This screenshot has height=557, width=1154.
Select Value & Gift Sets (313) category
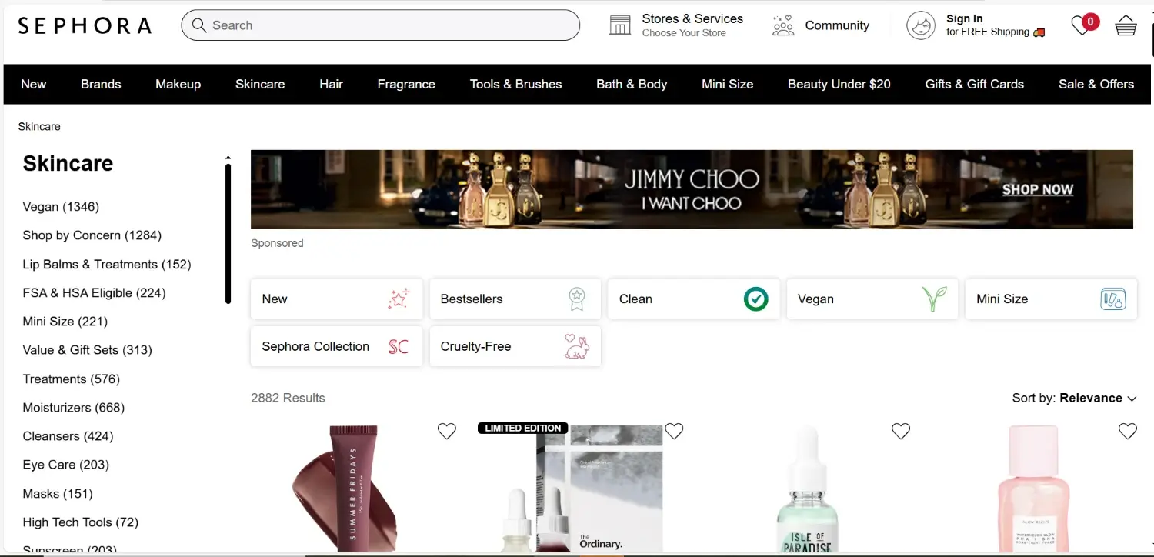point(87,349)
